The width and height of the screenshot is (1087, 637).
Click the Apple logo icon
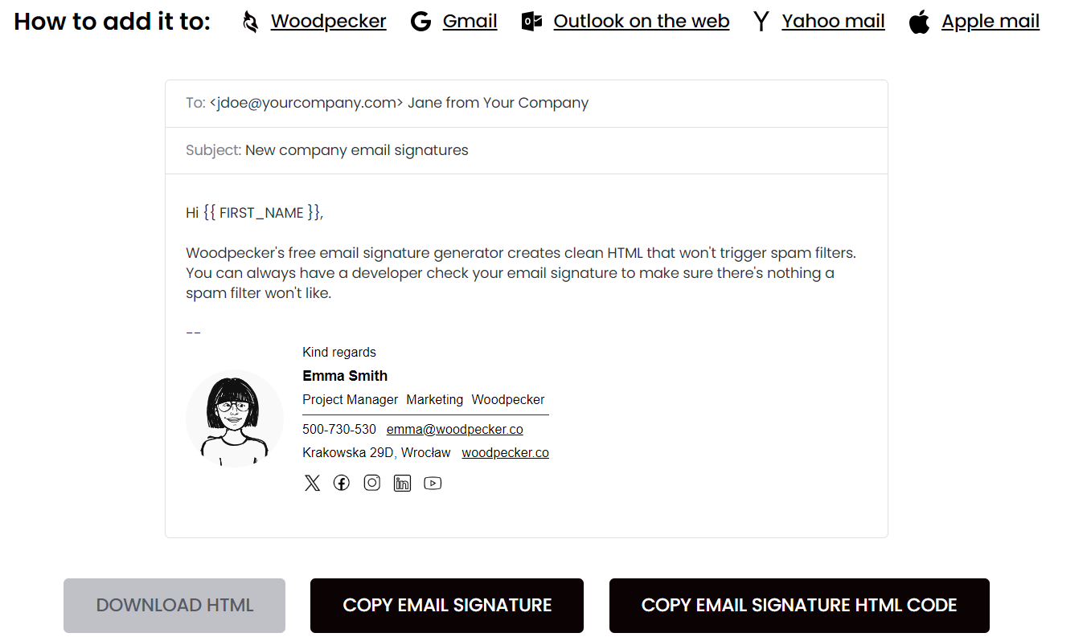[x=919, y=22]
